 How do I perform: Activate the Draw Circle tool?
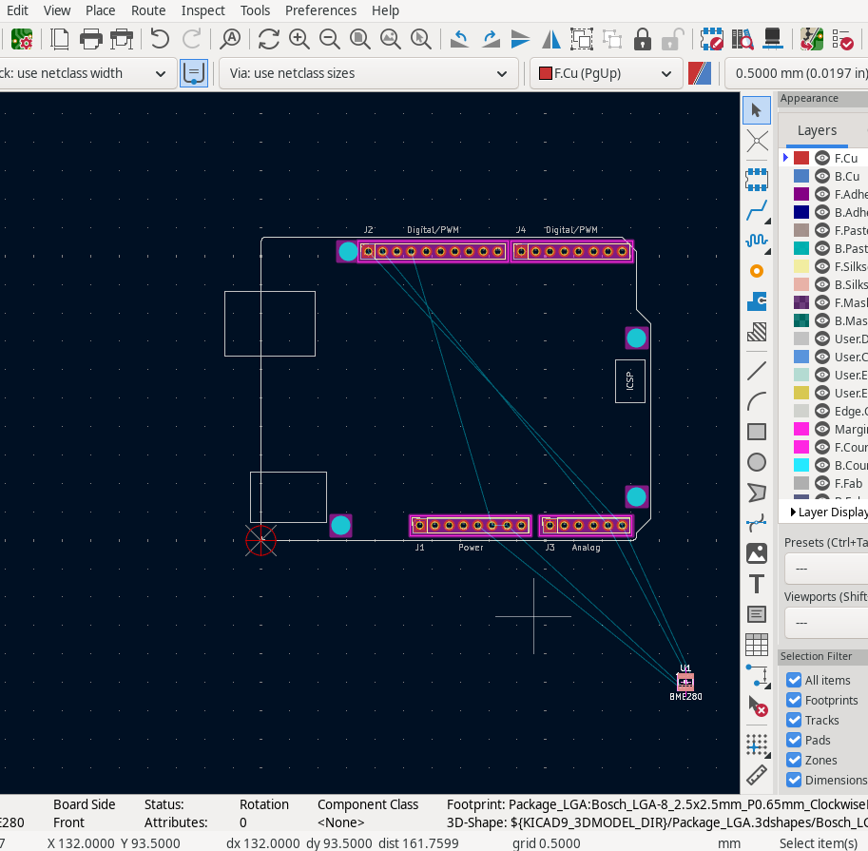pos(757,462)
